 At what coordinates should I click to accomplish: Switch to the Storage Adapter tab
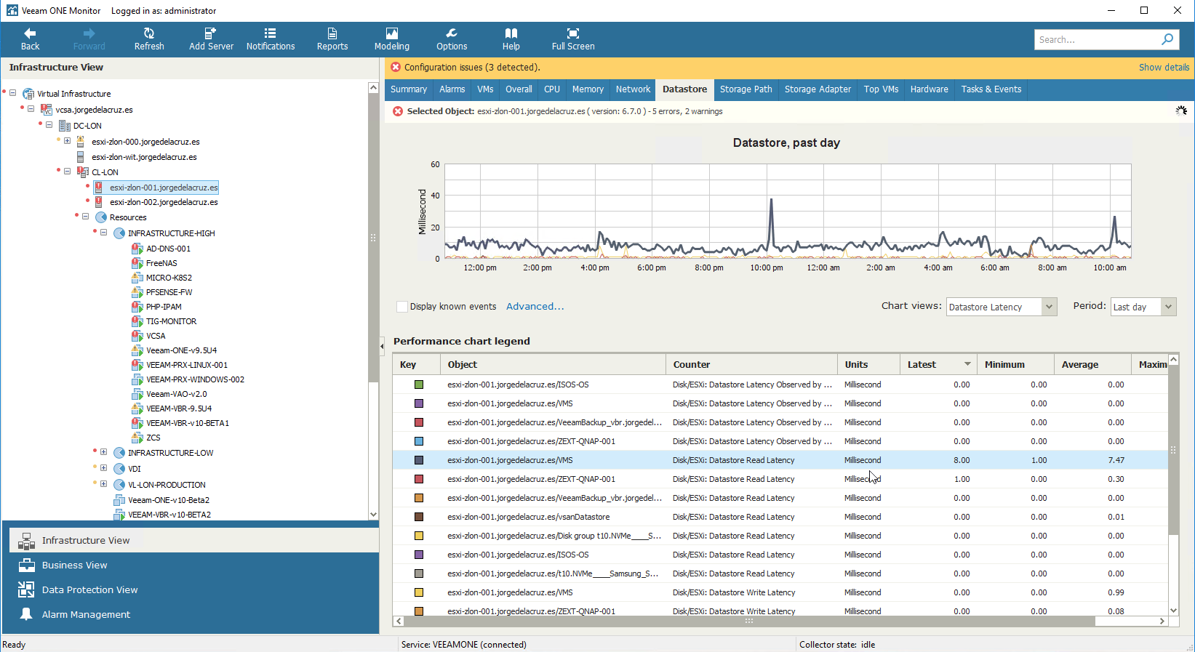[x=818, y=89]
